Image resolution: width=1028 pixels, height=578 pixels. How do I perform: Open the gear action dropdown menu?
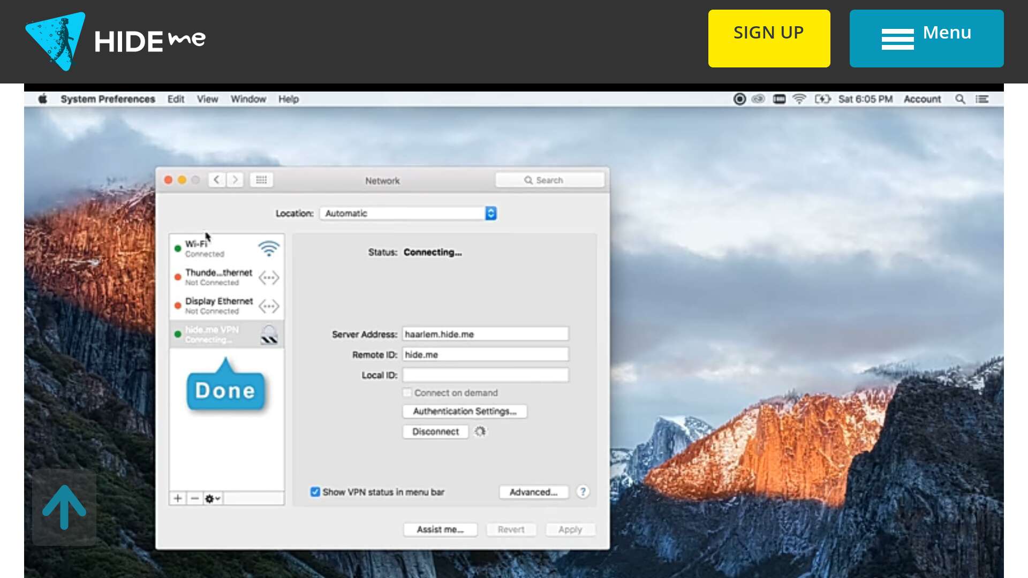(213, 498)
